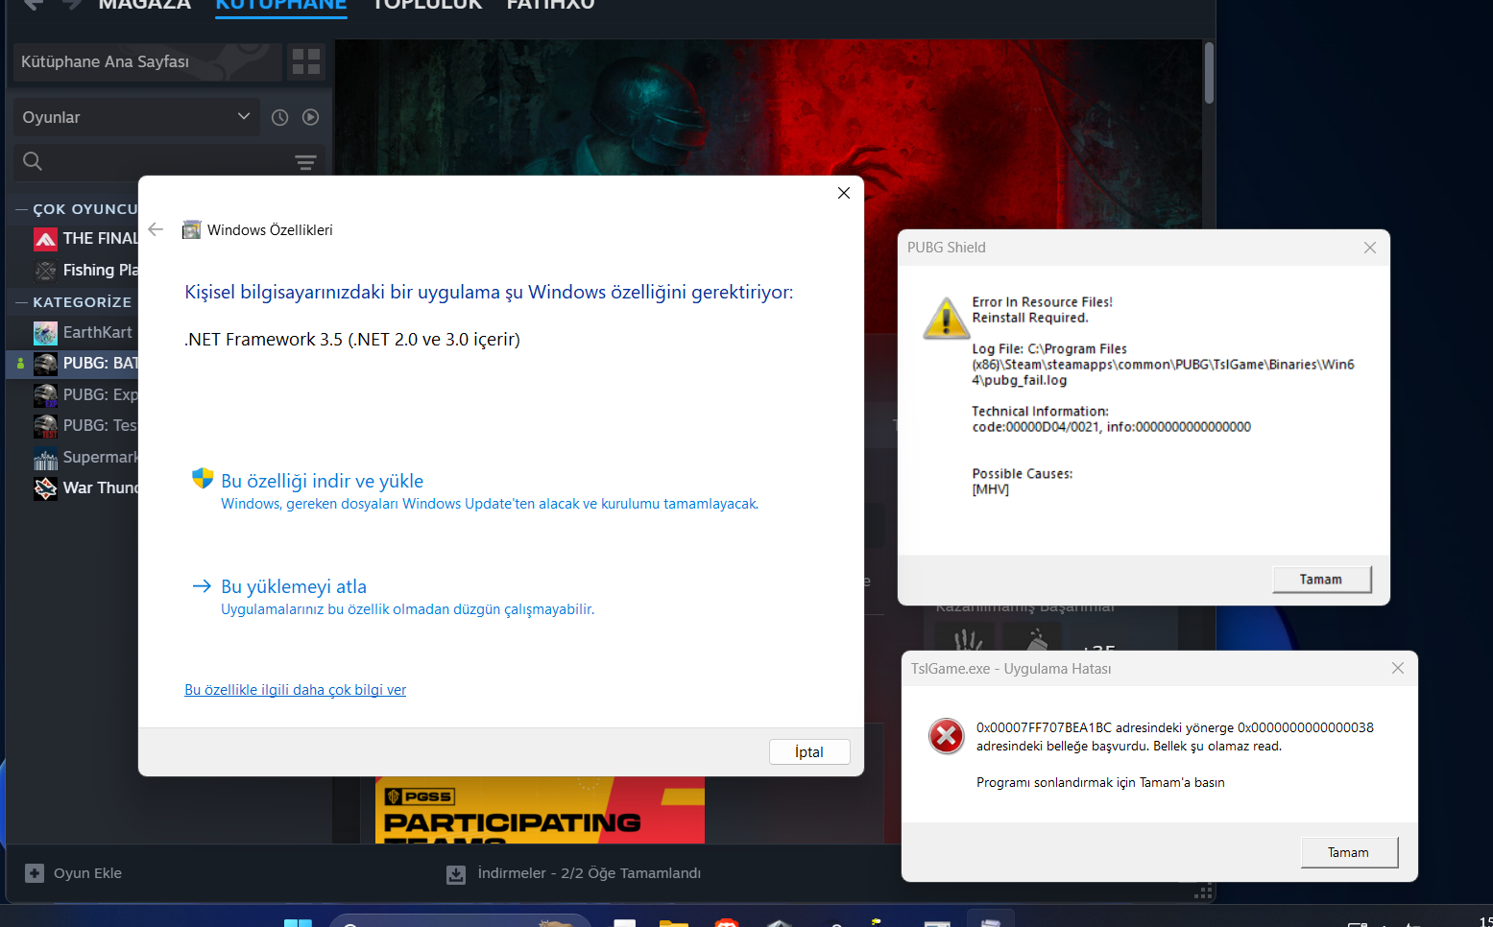
Task: Select War Thunder icon in library
Action: pyautogui.click(x=45, y=488)
